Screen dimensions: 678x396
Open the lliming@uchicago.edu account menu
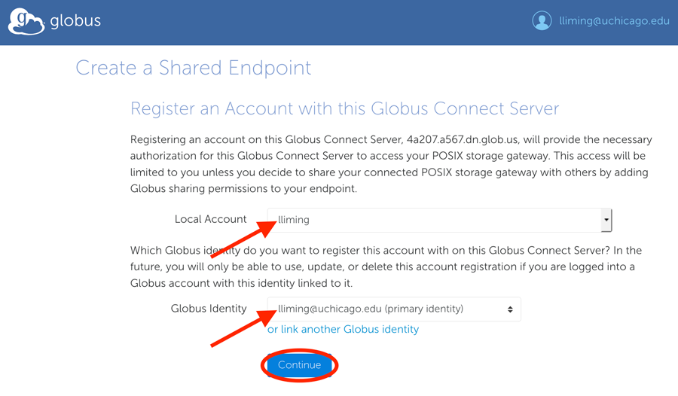click(614, 21)
